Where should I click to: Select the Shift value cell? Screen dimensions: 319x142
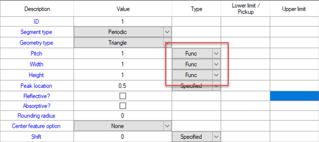point(123,137)
